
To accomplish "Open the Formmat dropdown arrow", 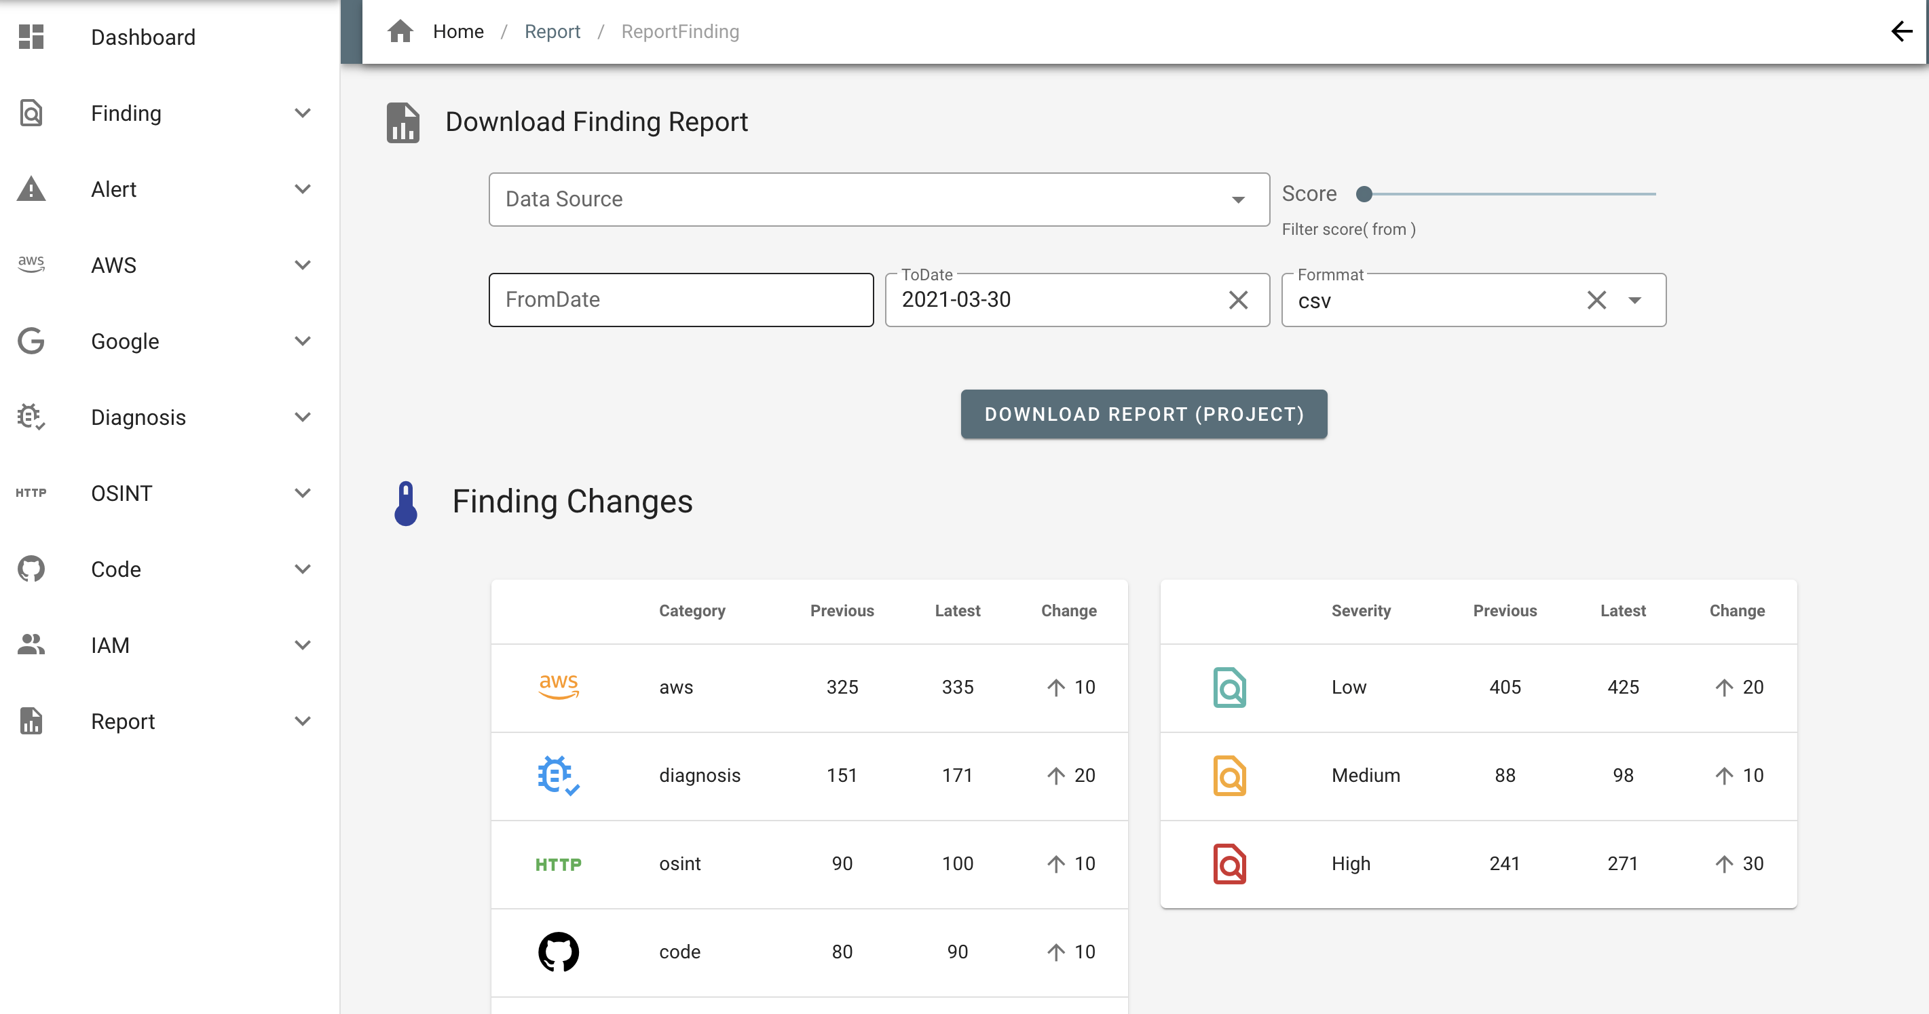I will pos(1634,300).
